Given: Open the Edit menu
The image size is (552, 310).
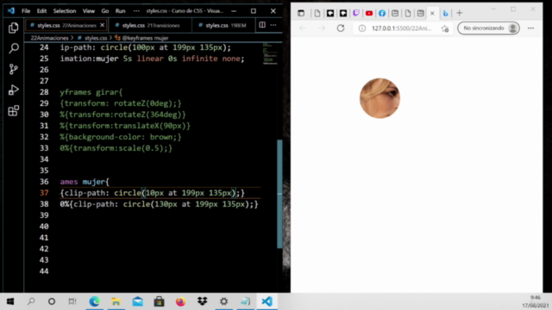Looking at the screenshot, I should pyautogui.click(x=41, y=11).
